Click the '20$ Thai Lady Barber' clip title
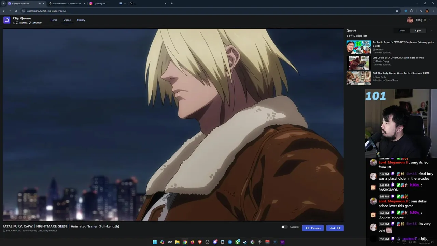437x246 pixels. (x=401, y=73)
